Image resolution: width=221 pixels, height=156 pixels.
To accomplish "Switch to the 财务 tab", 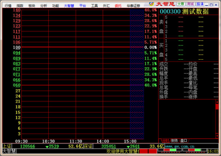I will click(174, 140).
